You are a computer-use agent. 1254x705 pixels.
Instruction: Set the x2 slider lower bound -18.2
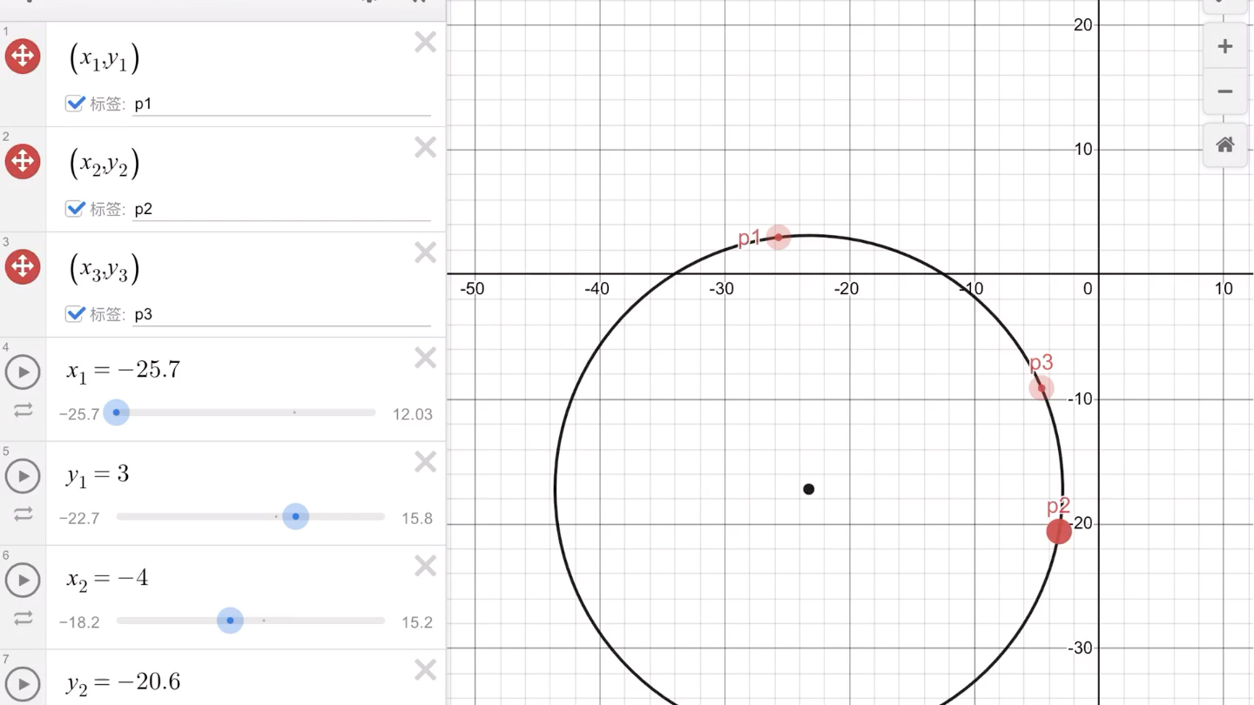click(79, 622)
